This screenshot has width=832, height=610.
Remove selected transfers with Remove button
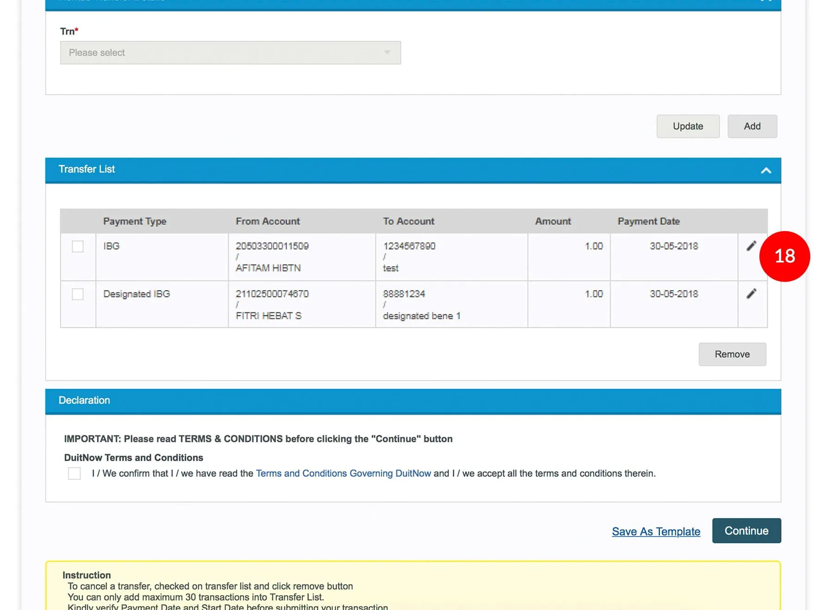(732, 354)
